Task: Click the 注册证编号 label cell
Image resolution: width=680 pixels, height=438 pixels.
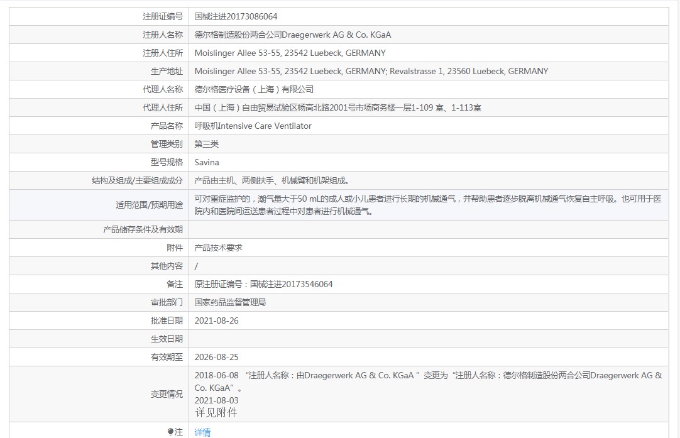Action: [163, 16]
